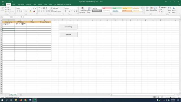Image resolution: width=181 pixels, height=102 pixels.
Task: Apply the Bad cell style
Action: pyautogui.click(x=107, y=8)
